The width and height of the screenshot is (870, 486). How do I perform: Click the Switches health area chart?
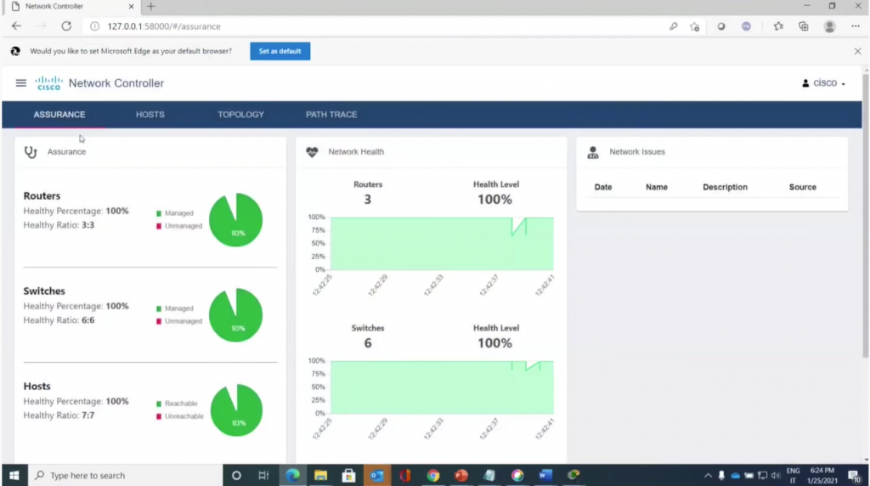pyautogui.click(x=442, y=387)
